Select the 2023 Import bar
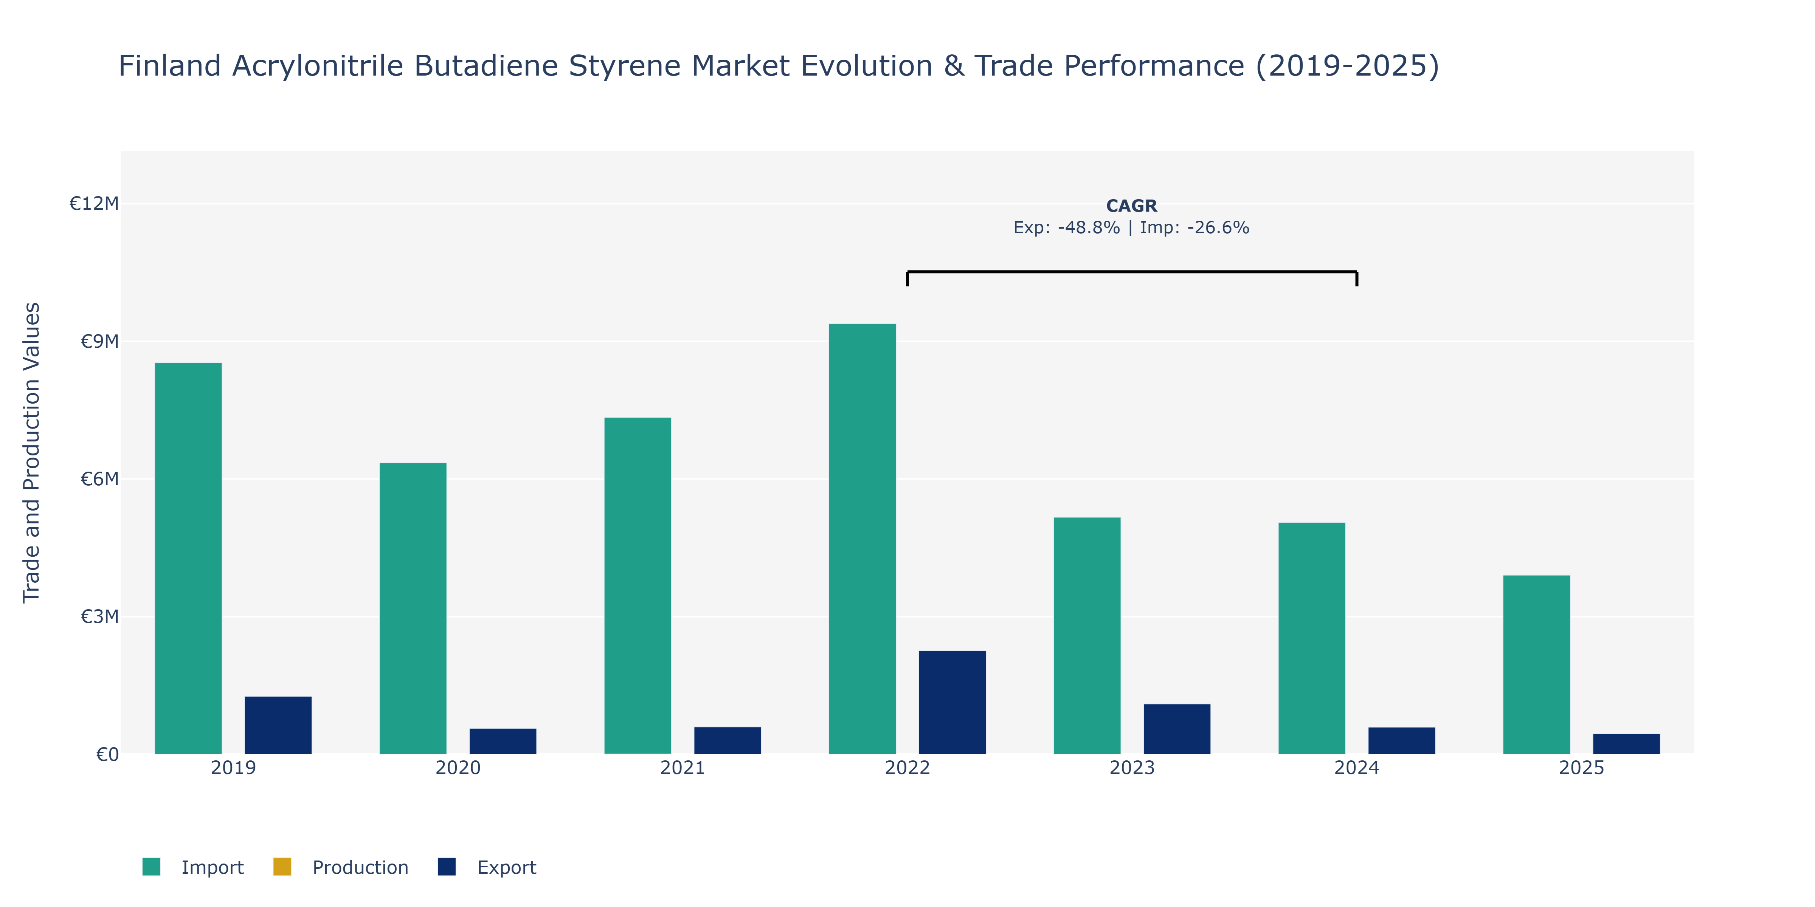The image size is (1815, 907). (1087, 636)
